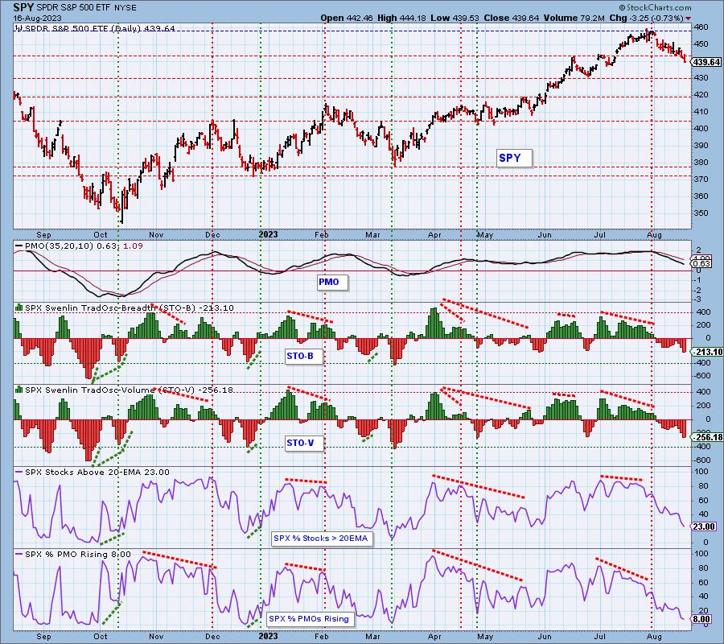Click the Chg -3.25 (-0.73%) value
Screen dimensions: 724x644
[647, 18]
